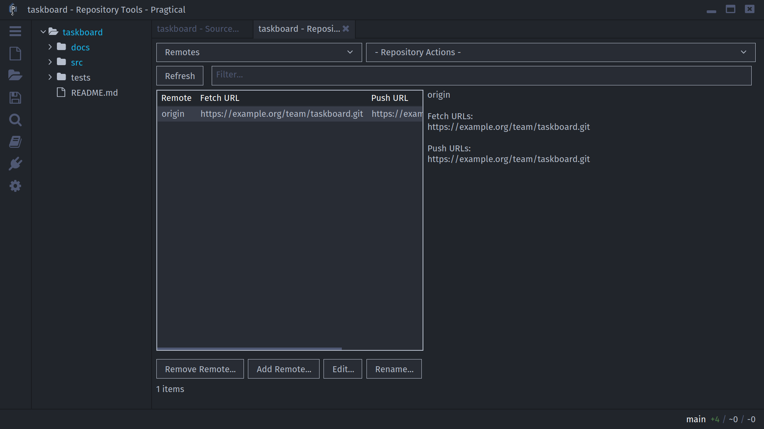This screenshot has height=429, width=764.
Task: Click the remotes list horizontal scrollbar
Action: (249, 349)
